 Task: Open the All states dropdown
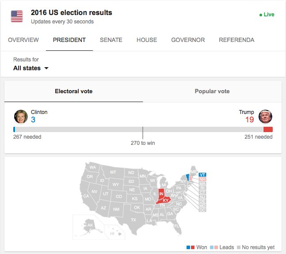point(31,68)
